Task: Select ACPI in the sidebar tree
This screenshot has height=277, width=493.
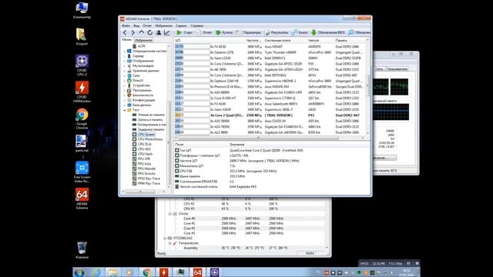Action: [142, 46]
